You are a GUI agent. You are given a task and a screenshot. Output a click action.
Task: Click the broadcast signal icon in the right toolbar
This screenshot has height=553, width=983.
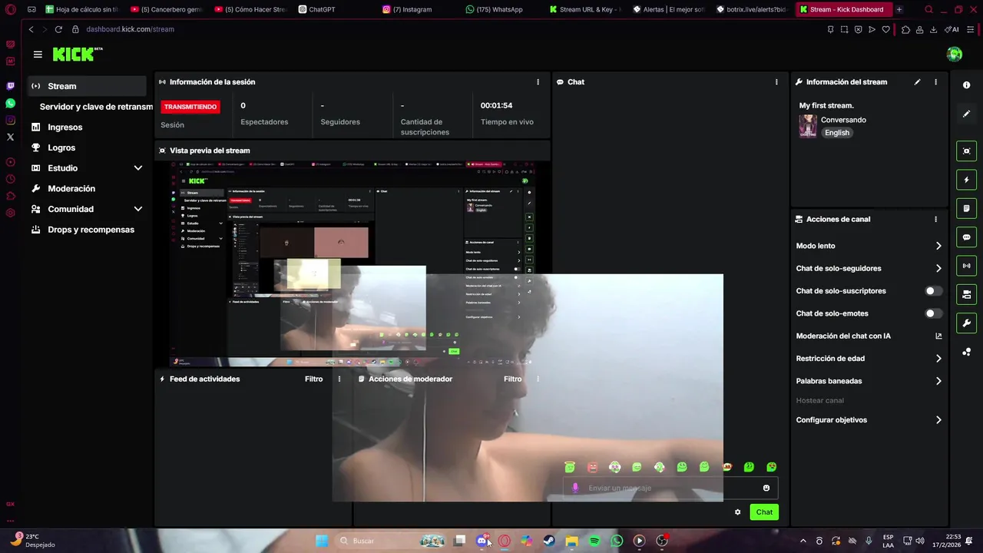967,266
